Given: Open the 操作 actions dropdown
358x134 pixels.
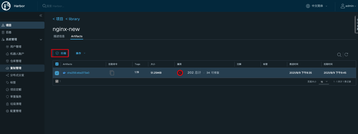Looking at the screenshot, I should click(81, 53).
